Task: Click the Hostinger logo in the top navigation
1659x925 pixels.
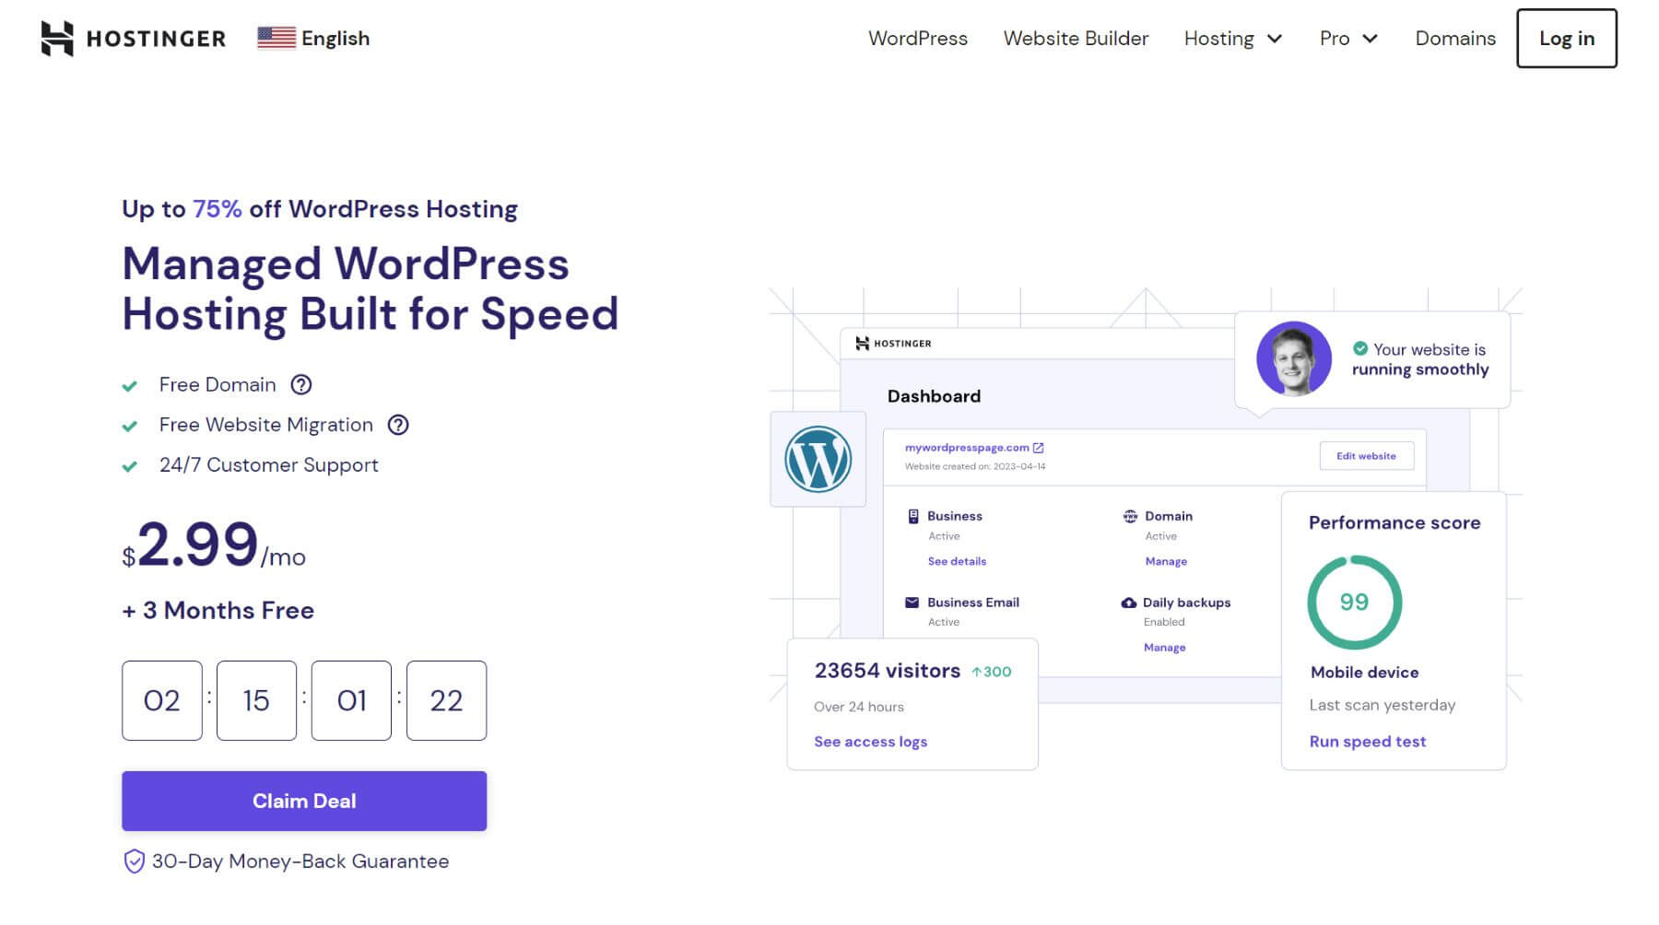Action: [132, 38]
